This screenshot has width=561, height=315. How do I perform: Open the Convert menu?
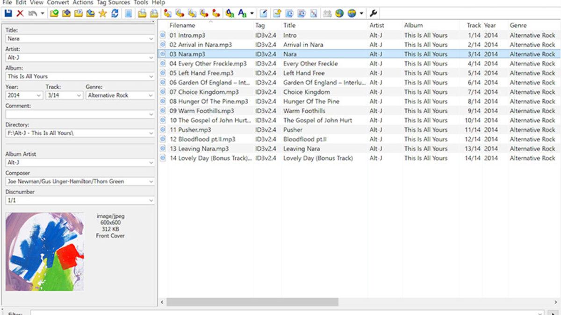(58, 2)
